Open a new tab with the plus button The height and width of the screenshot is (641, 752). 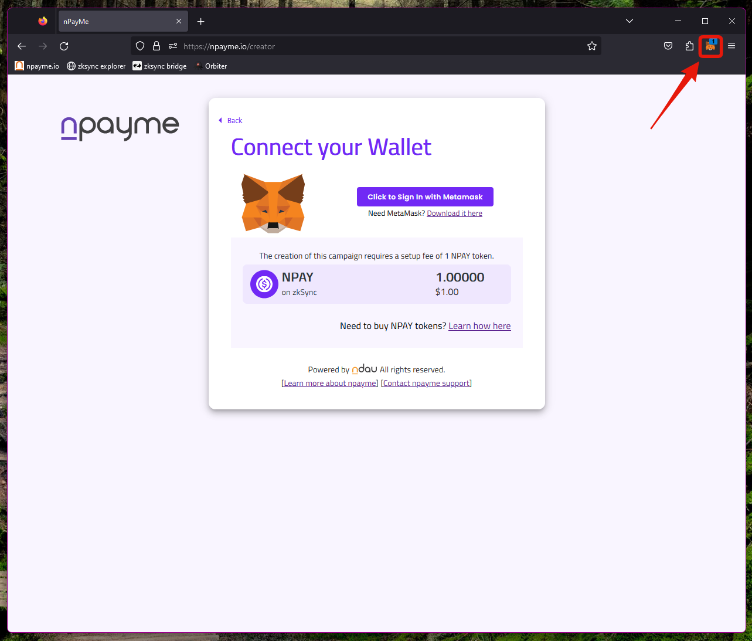pos(201,21)
